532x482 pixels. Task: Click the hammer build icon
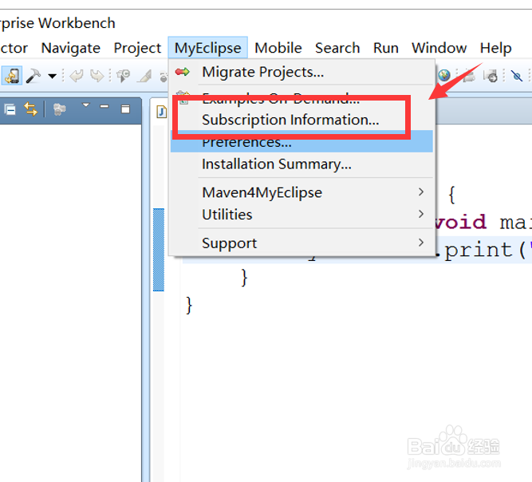coord(33,76)
